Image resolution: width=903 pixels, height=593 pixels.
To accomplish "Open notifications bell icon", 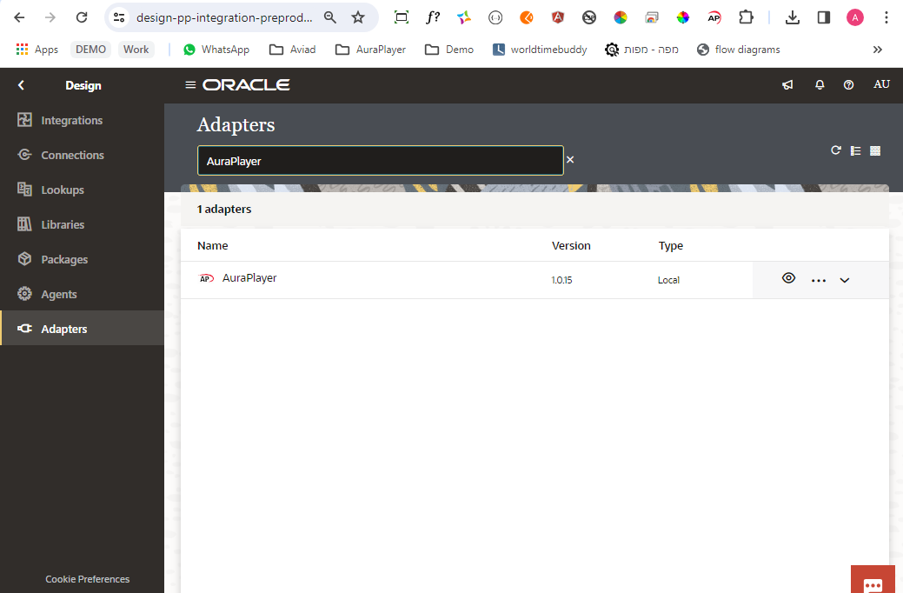I will coord(820,84).
